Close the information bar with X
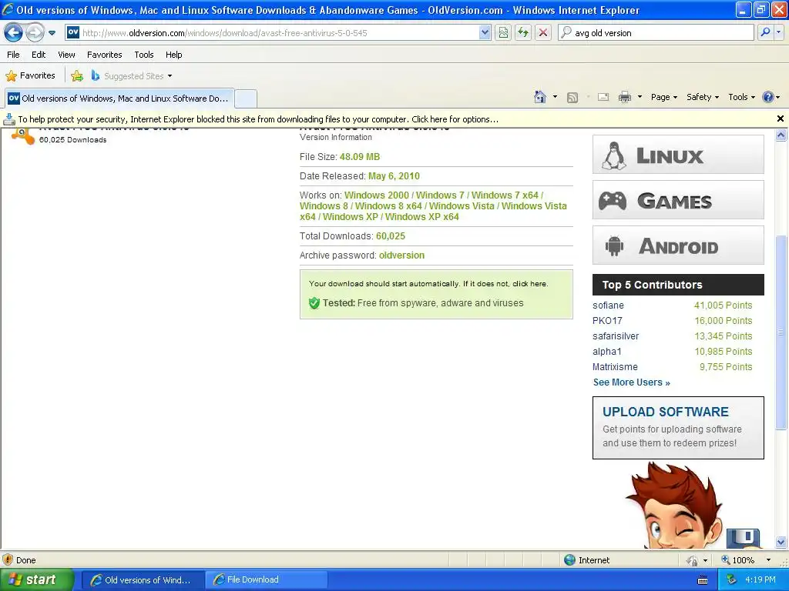This screenshot has width=789, height=591. 780,119
